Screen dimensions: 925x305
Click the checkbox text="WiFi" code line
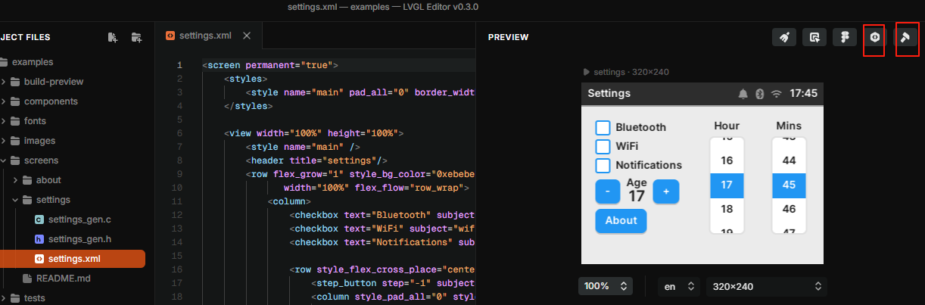[382, 229]
